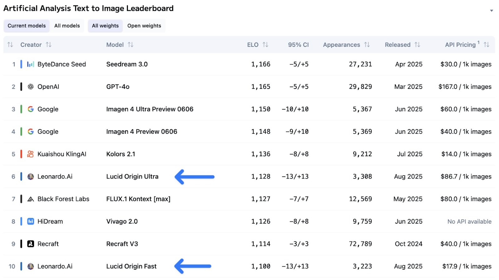This screenshot has width=499, height=280.
Task: Click the Recraft V3 model name
Action: [122, 244]
